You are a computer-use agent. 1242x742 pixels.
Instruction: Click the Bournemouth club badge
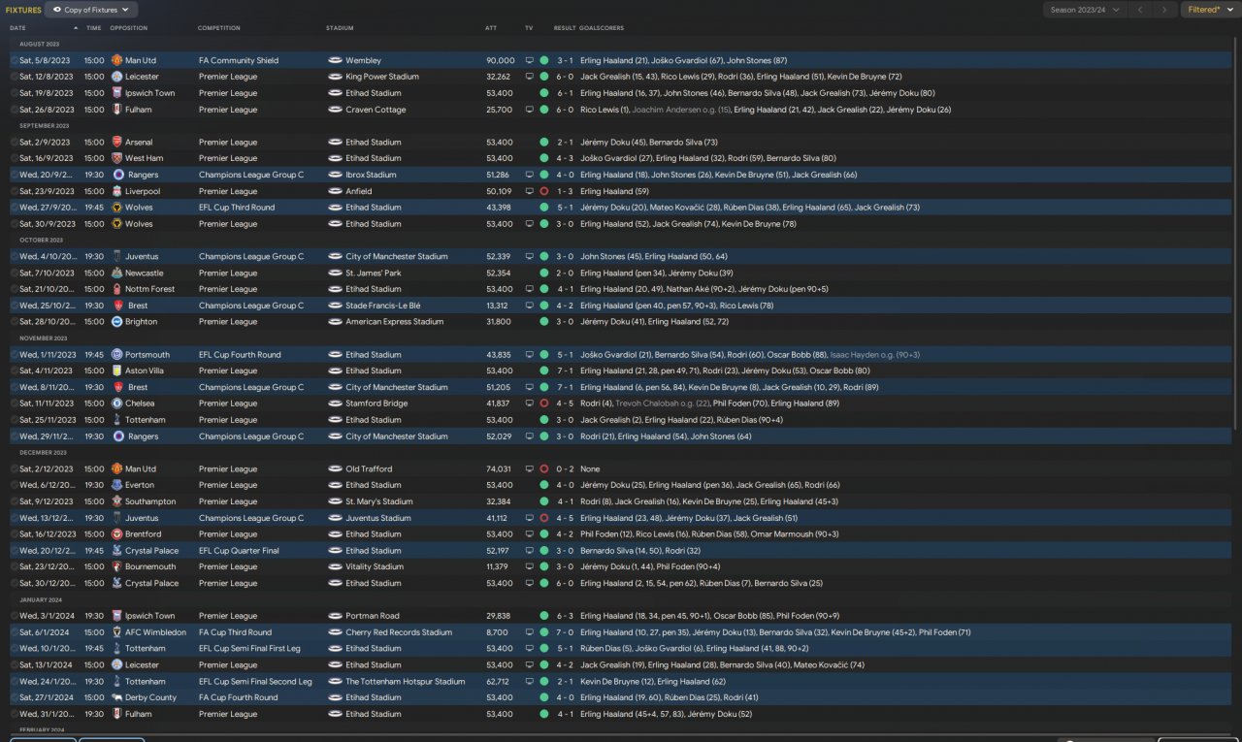pyautogui.click(x=116, y=566)
